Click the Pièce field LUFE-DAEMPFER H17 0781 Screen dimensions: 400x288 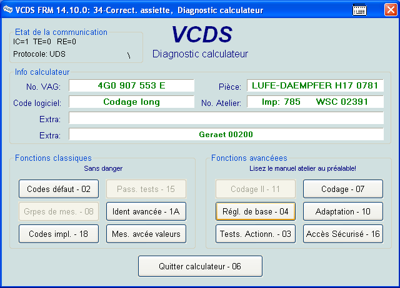[x=315, y=85]
